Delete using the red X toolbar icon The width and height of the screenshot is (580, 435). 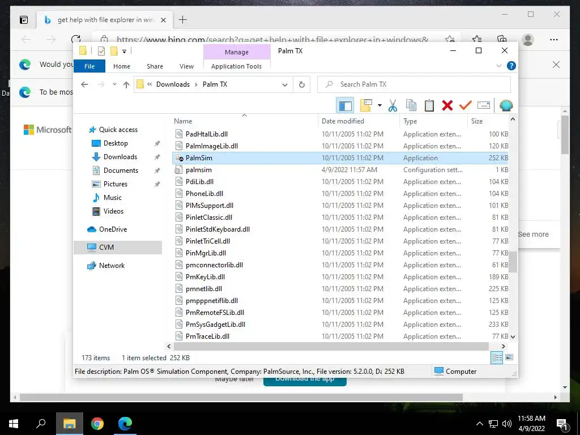(x=447, y=106)
